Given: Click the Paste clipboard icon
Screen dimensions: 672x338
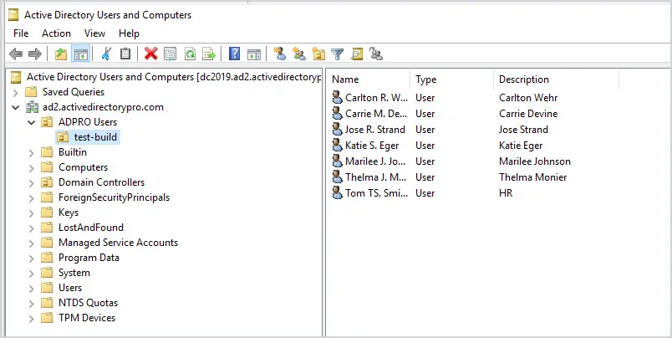Looking at the screenshot, I should (125, 54).
